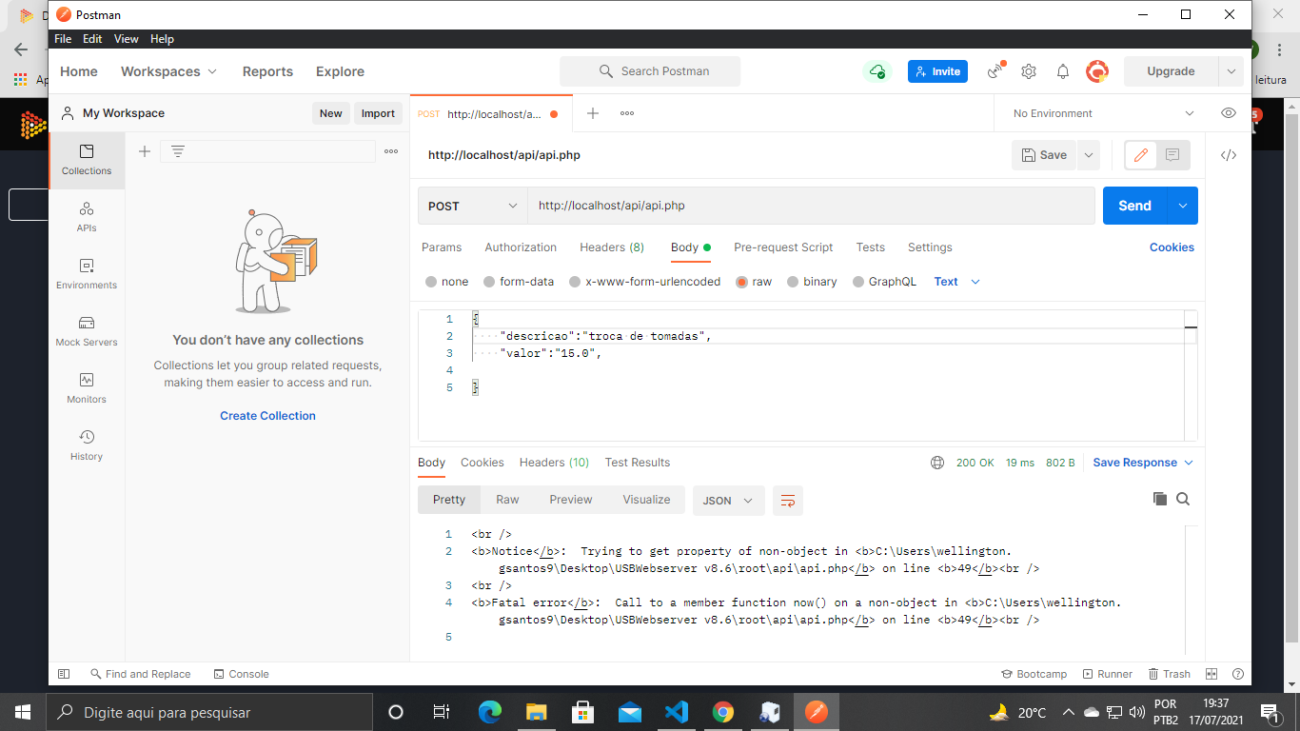This screenshot has height=731, width=1300.
Task: Click the plus icon to create collection
Action: pyautogui.click(x=145, y=151)
